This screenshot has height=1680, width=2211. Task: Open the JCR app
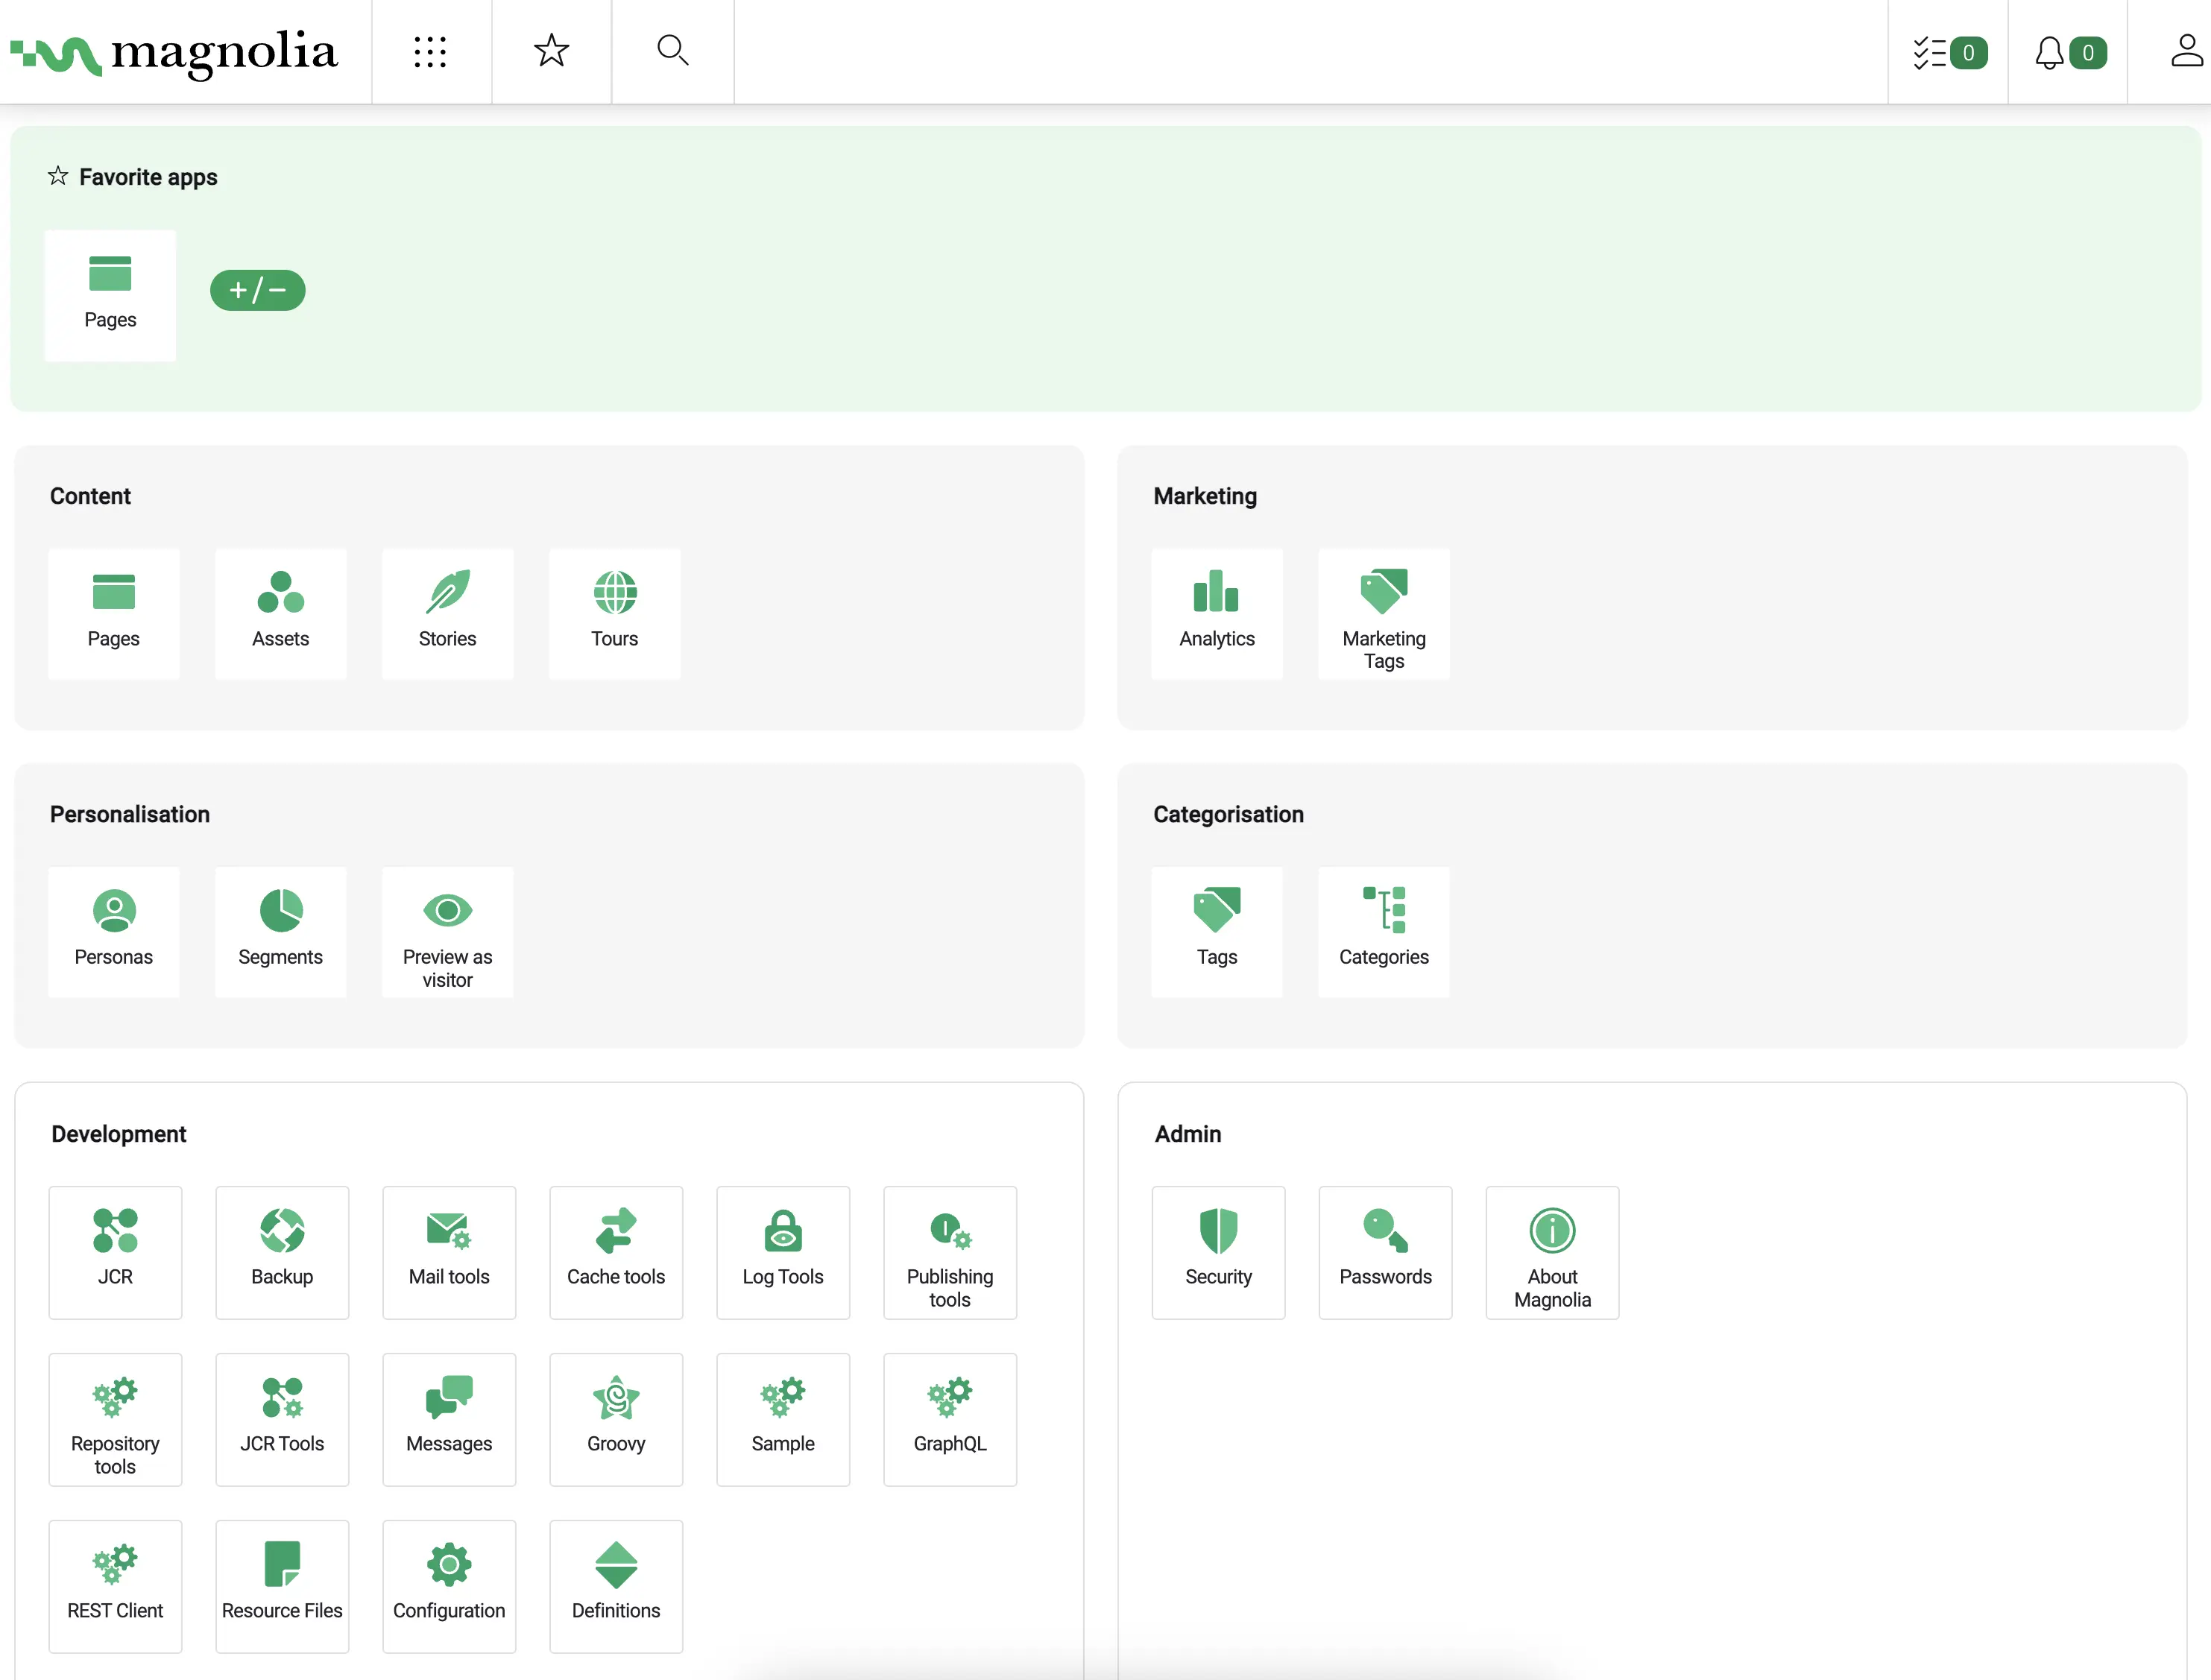tap(115, 1253)
